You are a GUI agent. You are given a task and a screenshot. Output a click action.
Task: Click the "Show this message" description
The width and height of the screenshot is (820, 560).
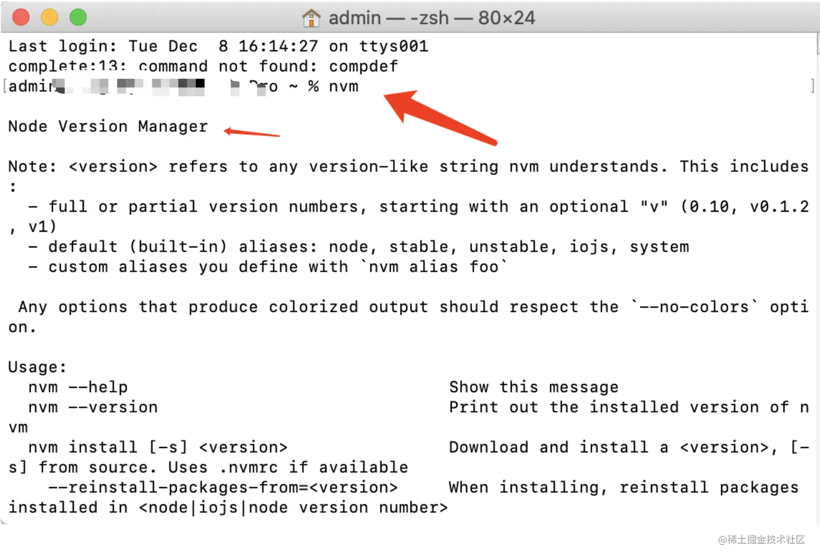click(x=534, y=387)
